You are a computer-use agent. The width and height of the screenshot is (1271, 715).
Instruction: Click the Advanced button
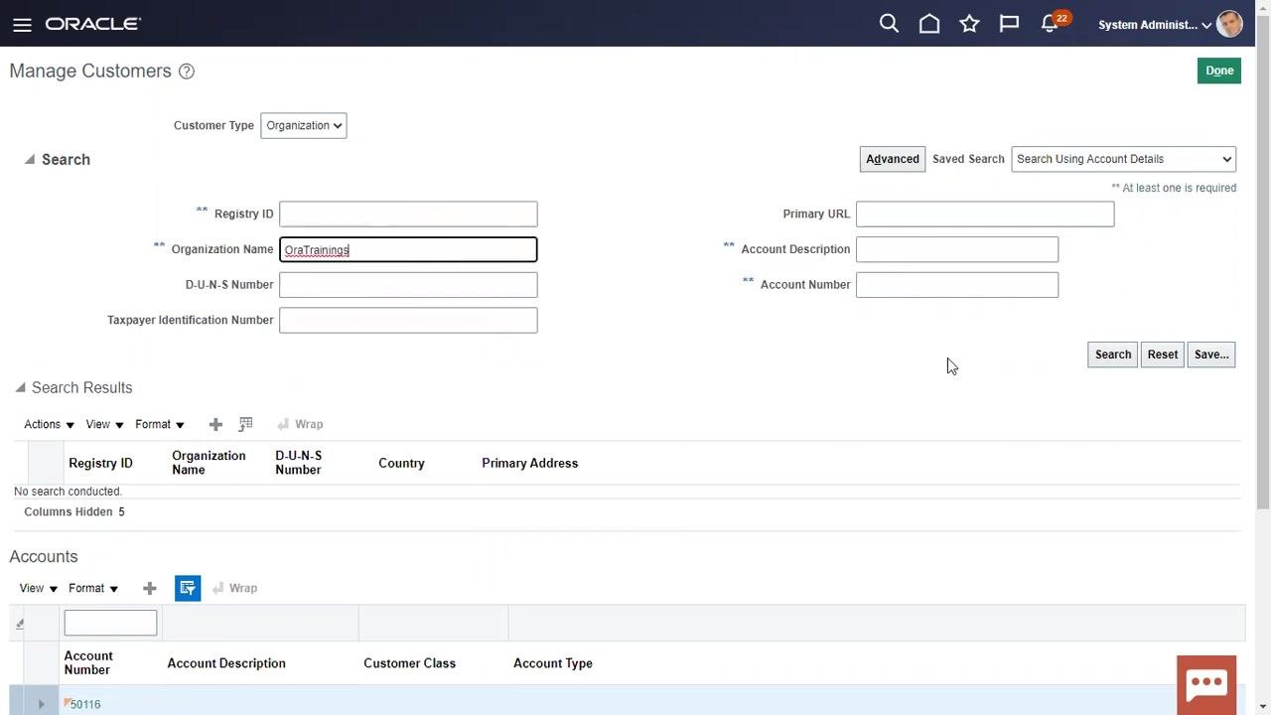(892, 159)
